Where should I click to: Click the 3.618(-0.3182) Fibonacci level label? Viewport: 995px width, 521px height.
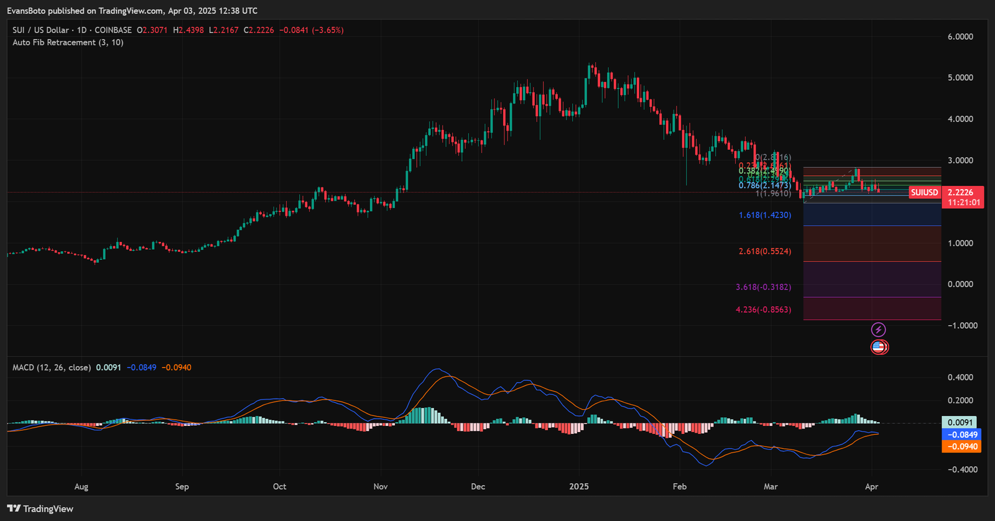(763, 287)
